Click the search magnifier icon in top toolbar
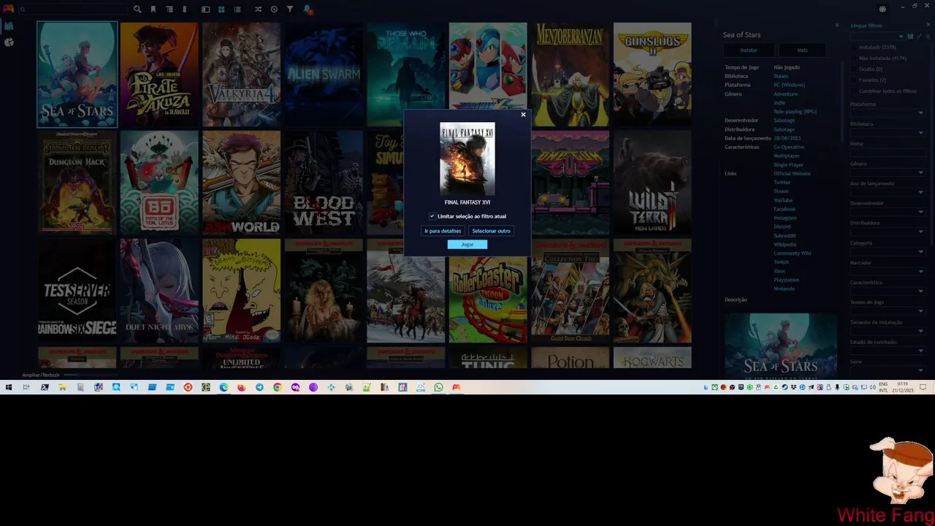Image resolution: width=935 pixels, height=526 pixels. [137, 9]
